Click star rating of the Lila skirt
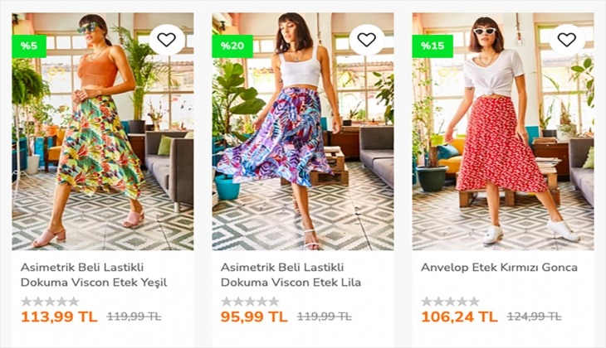The width and height of the screenshot is (606, 348). (250, 302)
